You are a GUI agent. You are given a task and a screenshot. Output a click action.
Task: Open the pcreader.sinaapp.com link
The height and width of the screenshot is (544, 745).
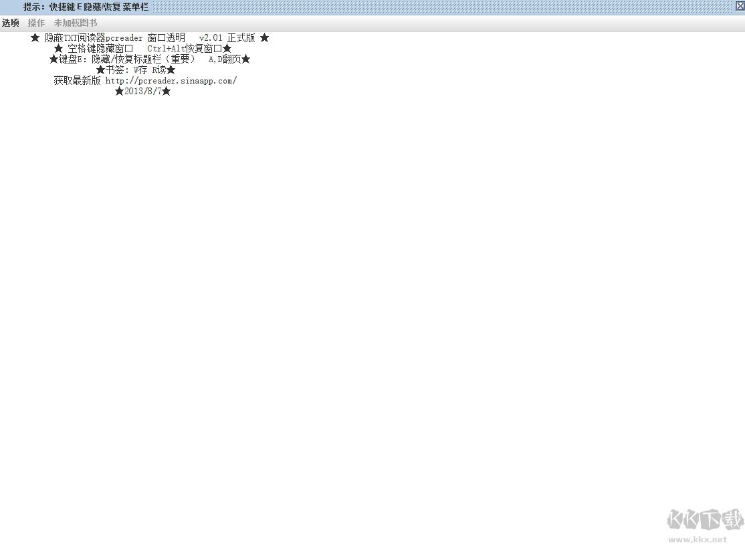(171, 81)
